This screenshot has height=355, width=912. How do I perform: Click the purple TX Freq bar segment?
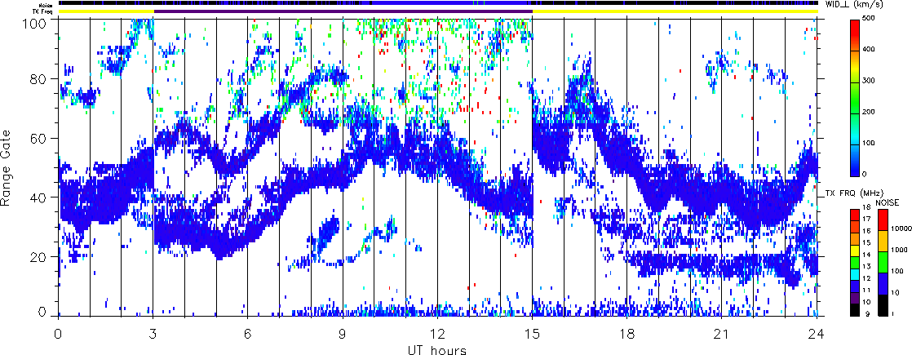coord(343,11)
